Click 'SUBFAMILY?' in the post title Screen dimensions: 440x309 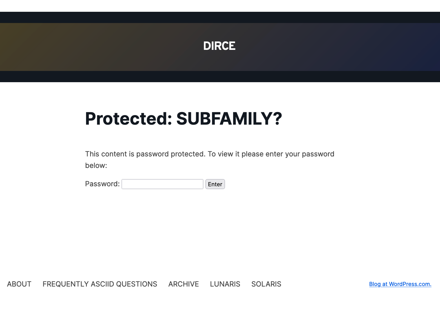pos(229,119)
